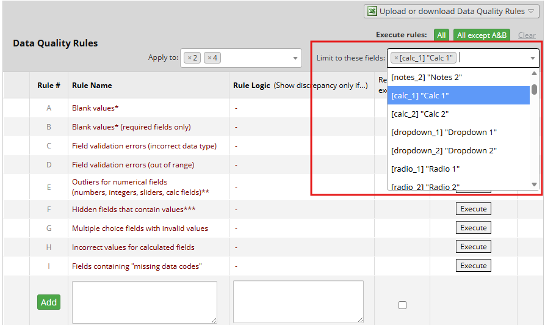Execute All except A&B rules
This screenshot has height=325, width=545.
tap(482, 35)
